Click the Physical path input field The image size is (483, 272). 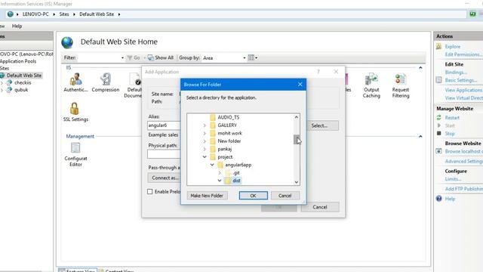tap(164, 154)
